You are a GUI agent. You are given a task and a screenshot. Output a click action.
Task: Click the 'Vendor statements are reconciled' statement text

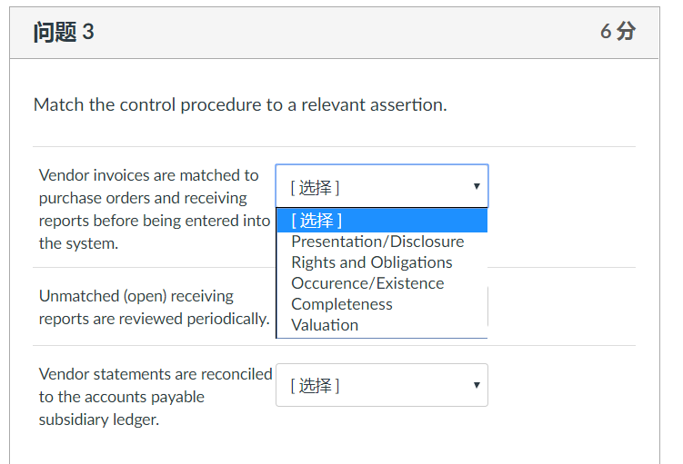point(156,397)
